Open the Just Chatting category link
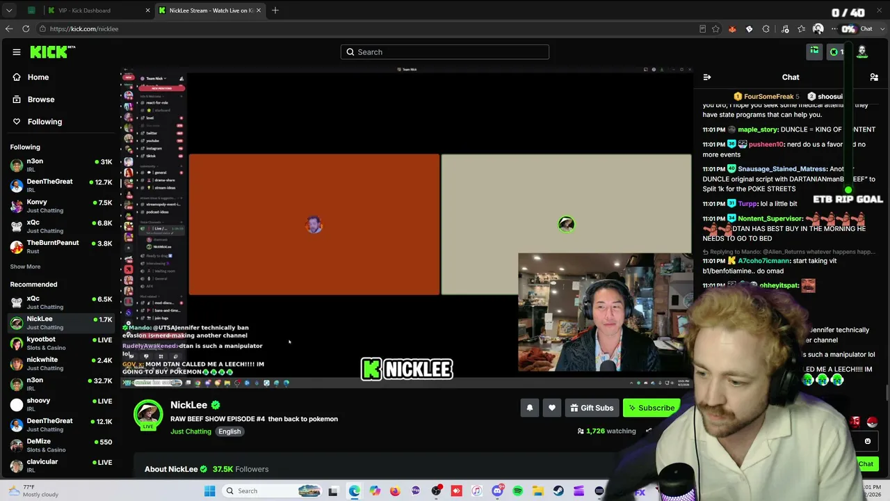890x501 pixels. click(191, 431)
